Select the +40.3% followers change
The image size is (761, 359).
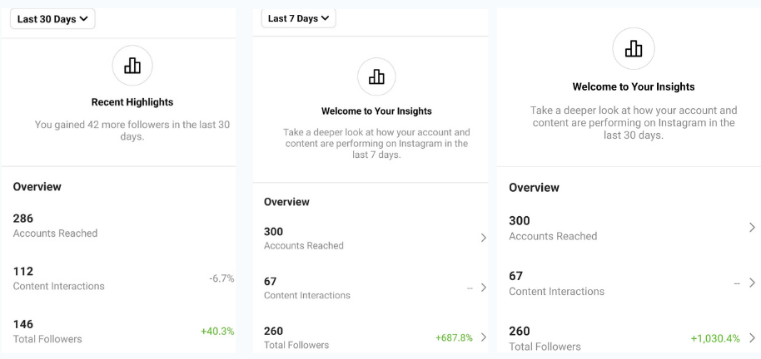click(217, 332)
